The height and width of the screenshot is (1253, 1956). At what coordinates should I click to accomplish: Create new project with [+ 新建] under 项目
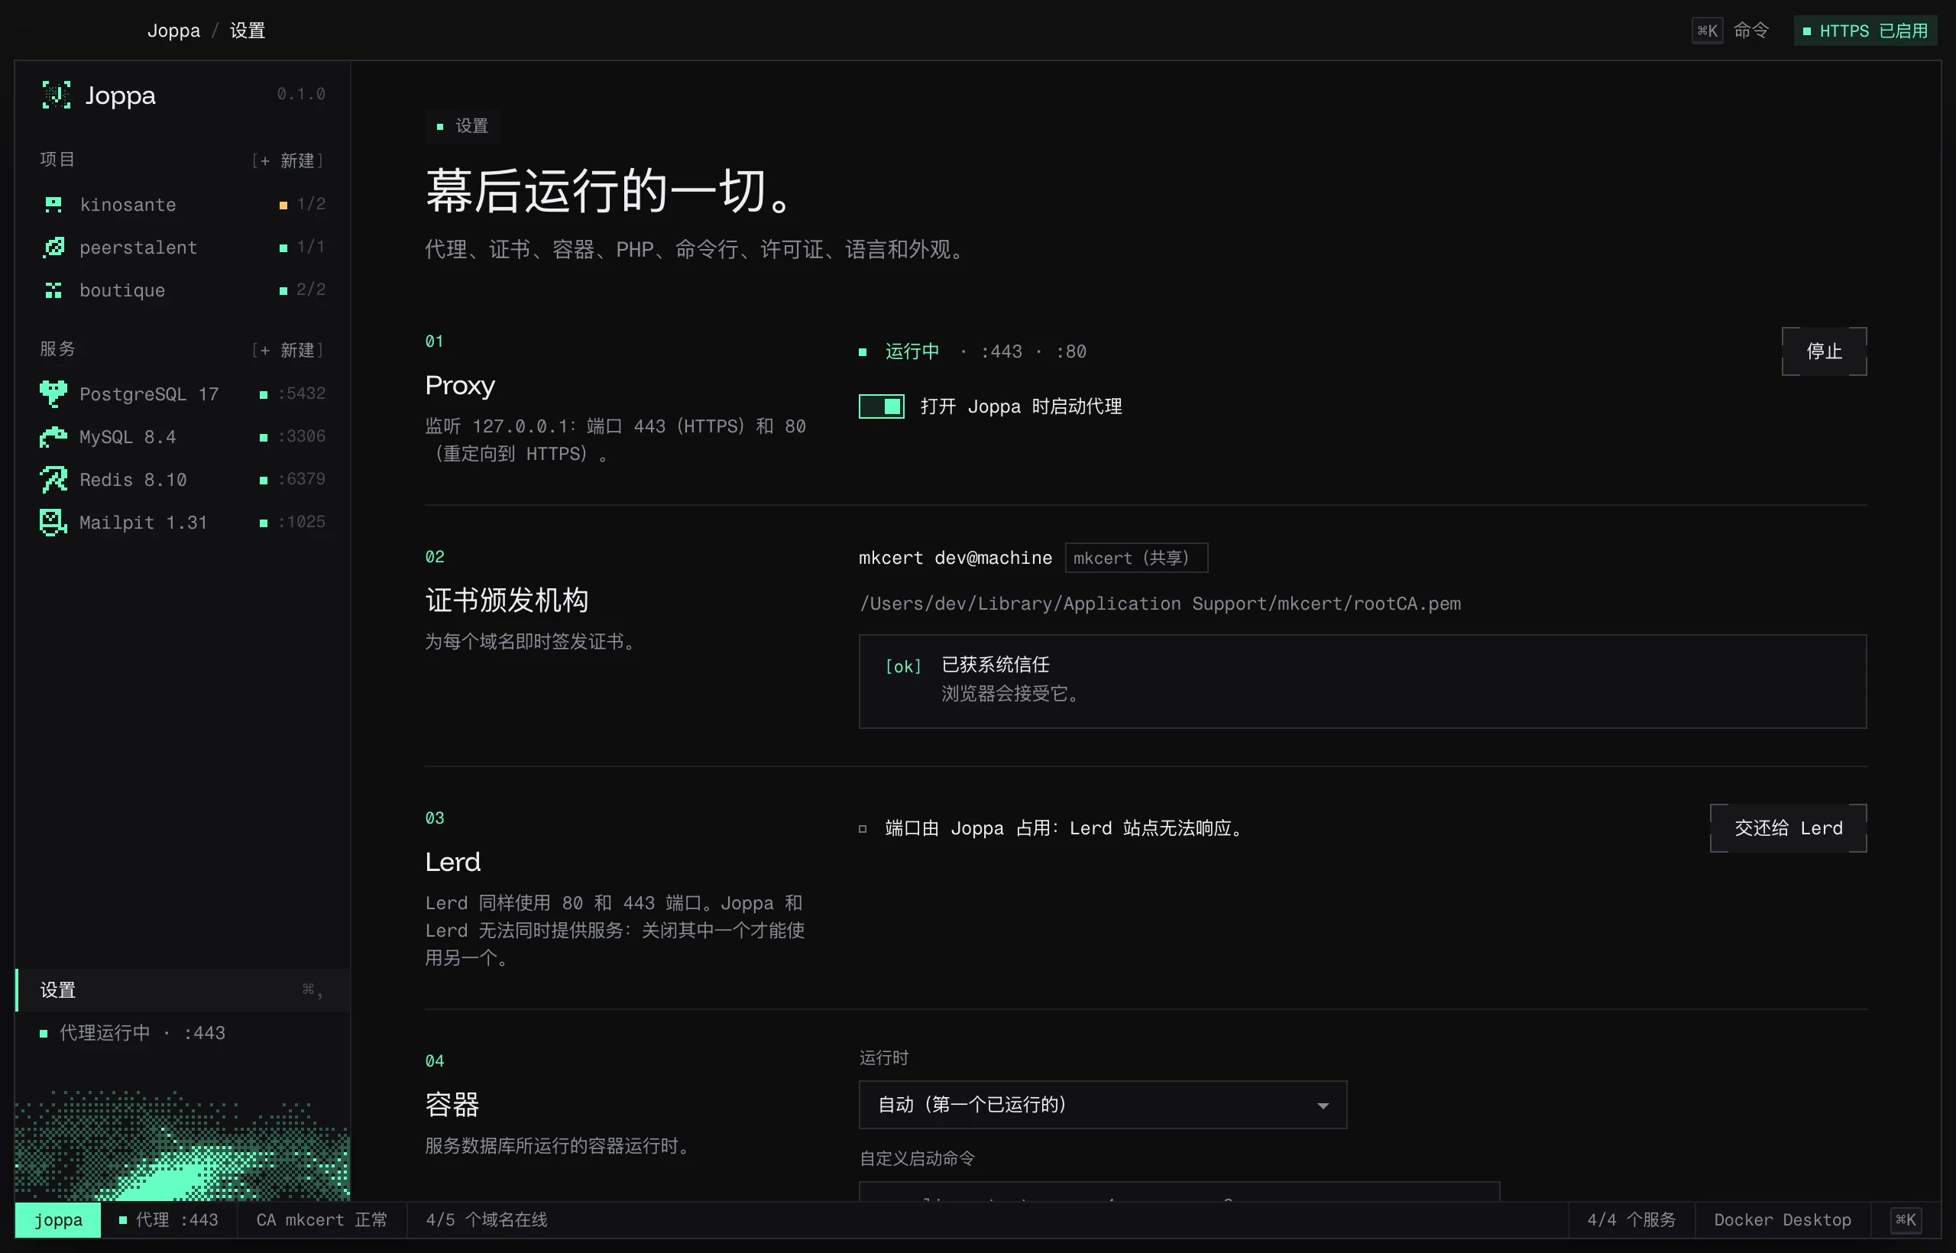pyautogui.click(x=288, y=160)
